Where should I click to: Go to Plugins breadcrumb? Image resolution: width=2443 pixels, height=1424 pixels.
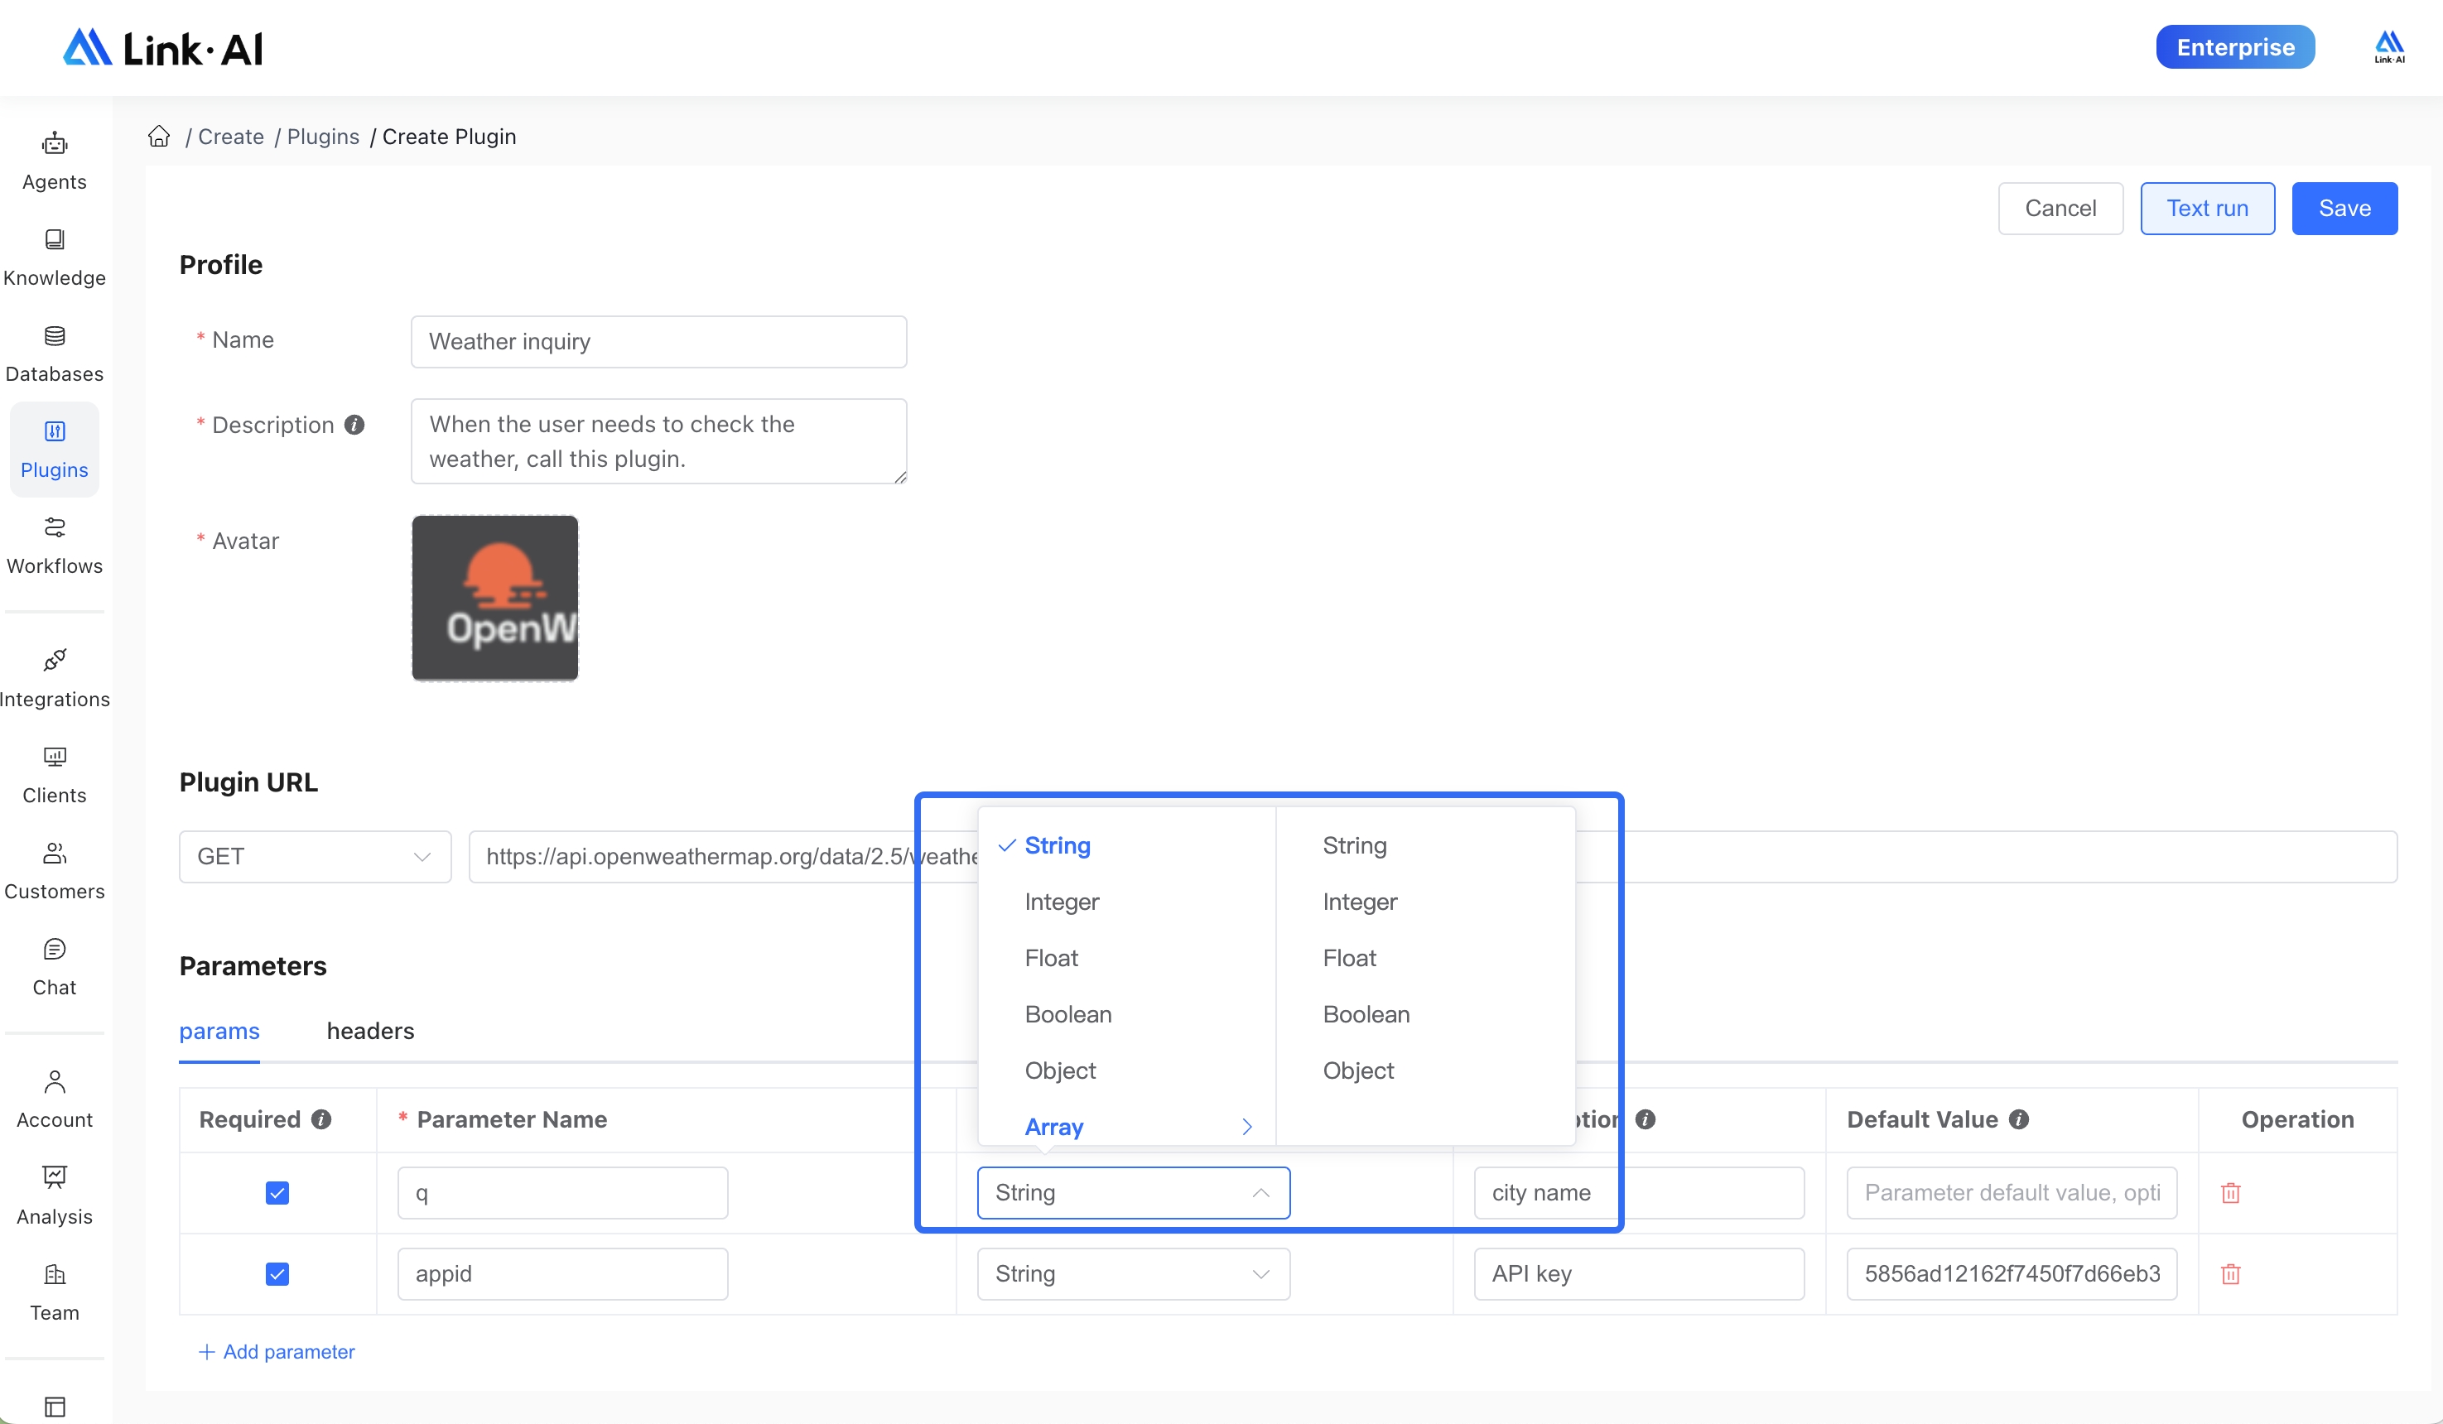click(x=323, y=137)
